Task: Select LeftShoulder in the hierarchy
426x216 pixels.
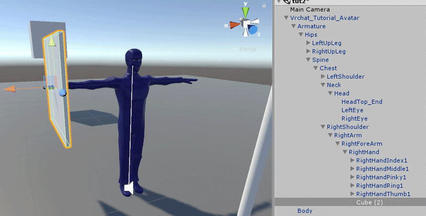Action: click(x=346, y=77)
